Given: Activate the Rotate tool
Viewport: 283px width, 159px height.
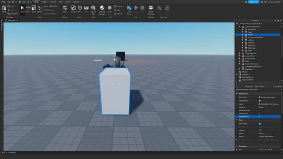Looking at the screenshot, I should click(x=39, y=9).
